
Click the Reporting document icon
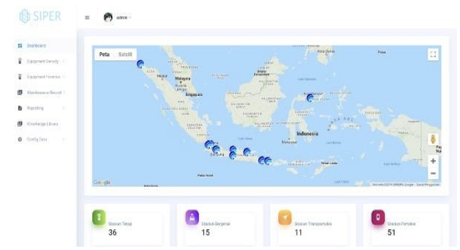pyautogui.click(x=20, y=108)
